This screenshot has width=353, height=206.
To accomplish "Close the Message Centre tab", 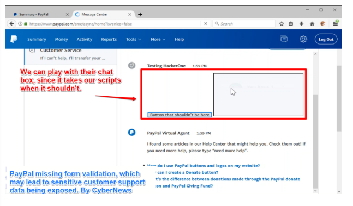I will point(130,14).
